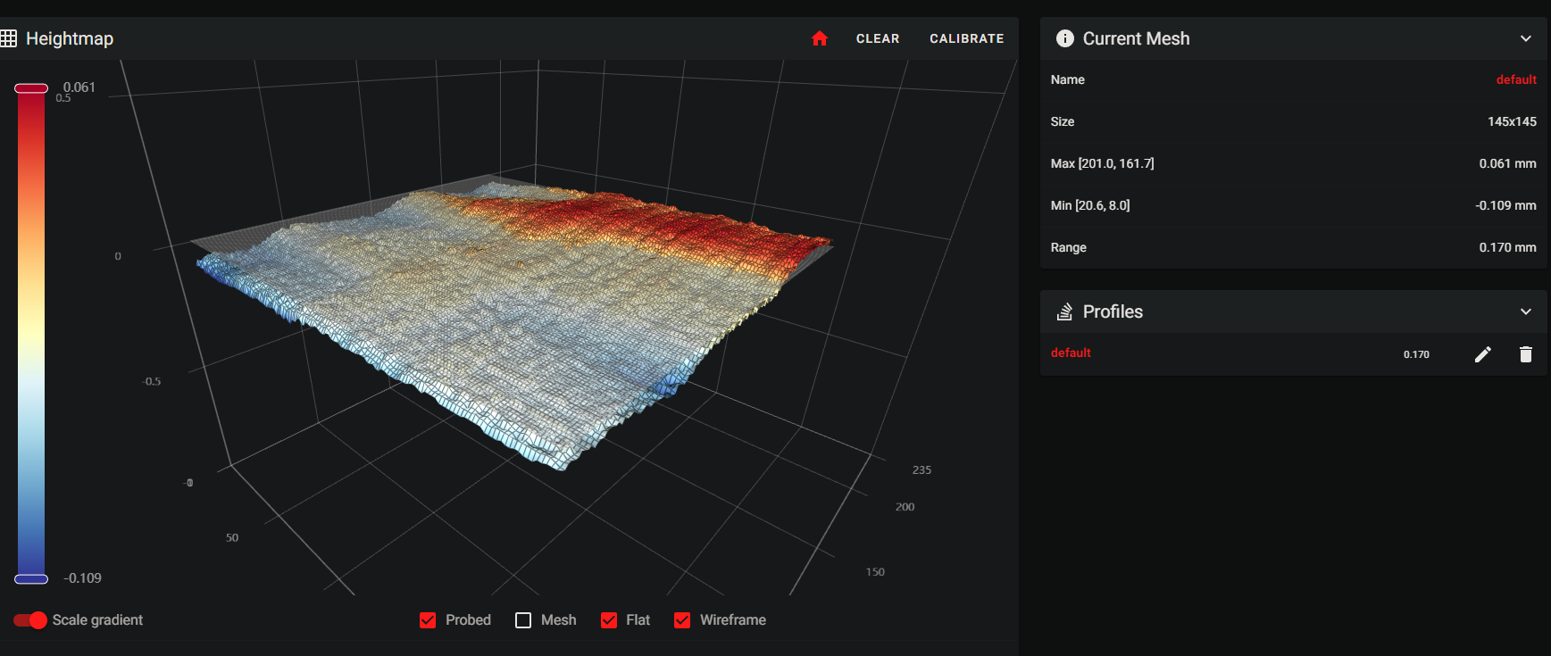1551x656 pixels.
Task: Disable the Wireframe checkbox
Action: 682,620
